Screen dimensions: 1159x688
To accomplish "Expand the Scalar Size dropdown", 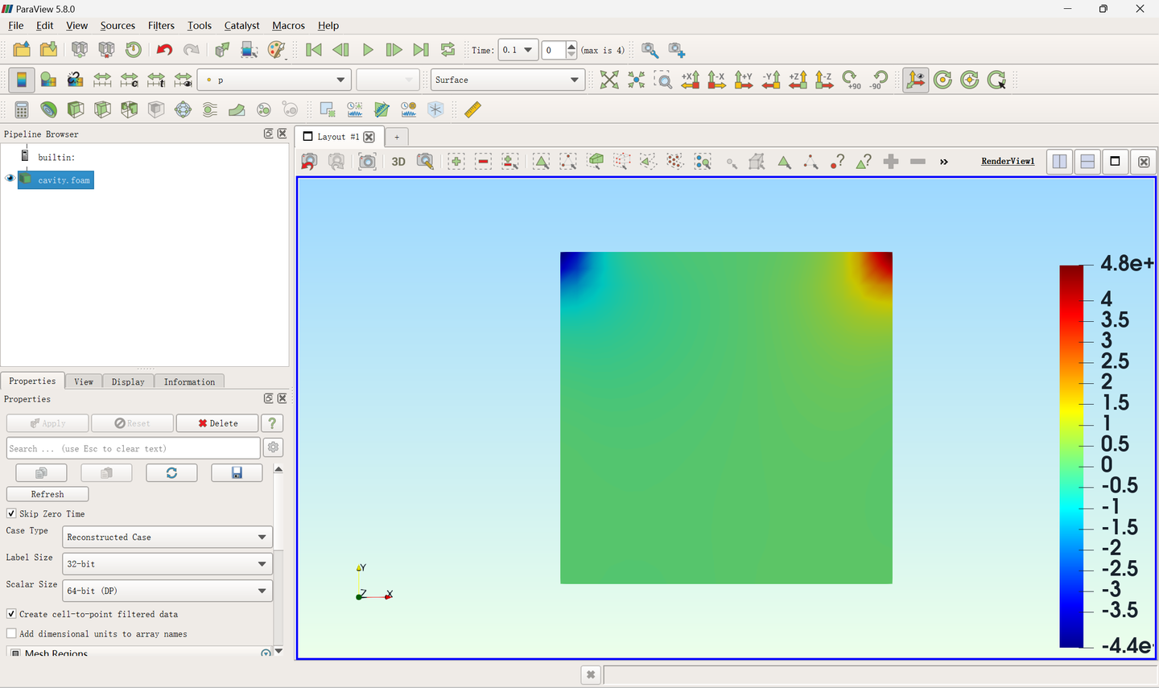I will coord(167,591).
